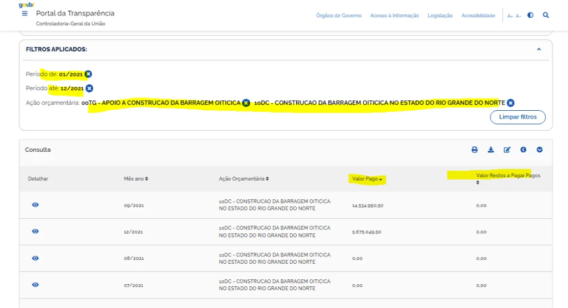Click Valor Pago 0,00 in the 08/2021 row
The width and height of the screenshot is (568, 308).
tap(357, 258)
